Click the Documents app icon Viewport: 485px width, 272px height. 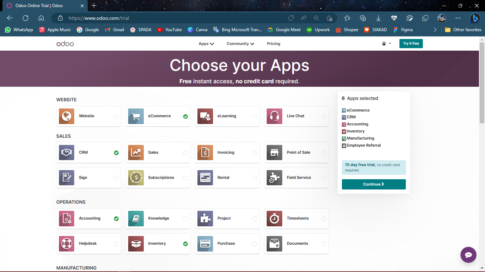click(274, 244)
